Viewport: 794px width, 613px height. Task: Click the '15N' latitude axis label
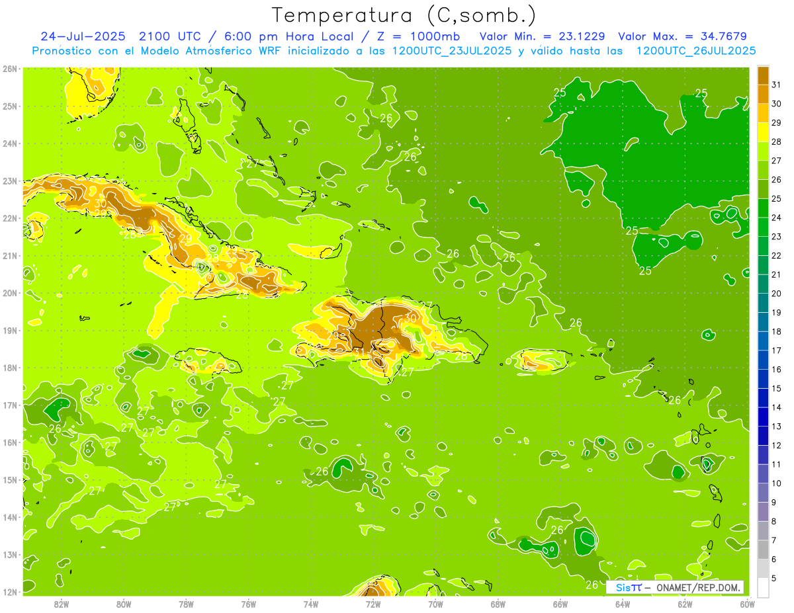click(10, 480)
